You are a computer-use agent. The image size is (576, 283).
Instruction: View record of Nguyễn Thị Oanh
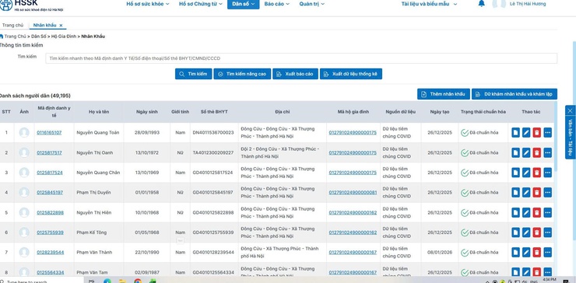click(x=515, y=152)
